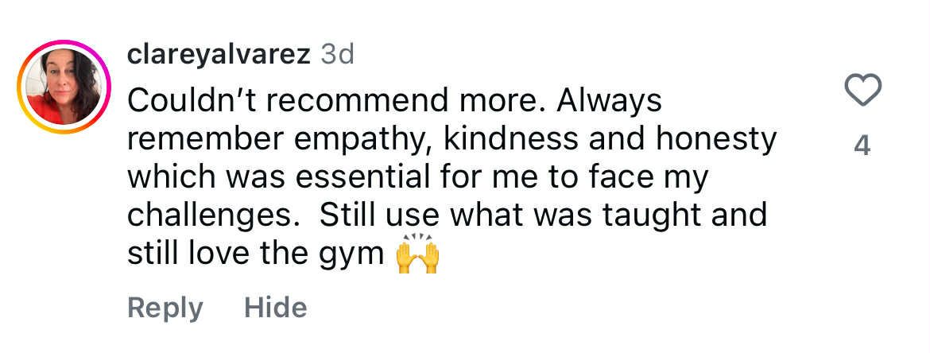The image size is (930, 353).
Task: Click the raised hands emoji
Action: pos(417,255)
